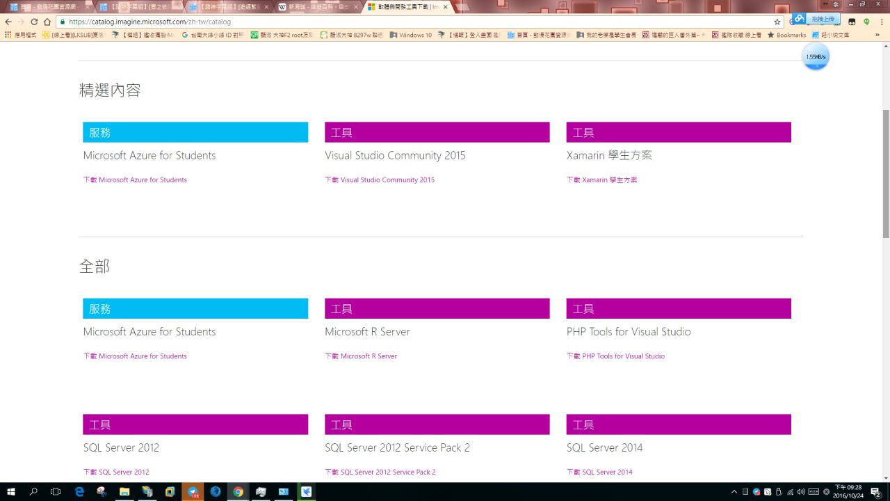The image size is (890, 501).
Task: Click the featured 下載 Microsoft Azure for Students link
Action: click(x=135, y=180)
